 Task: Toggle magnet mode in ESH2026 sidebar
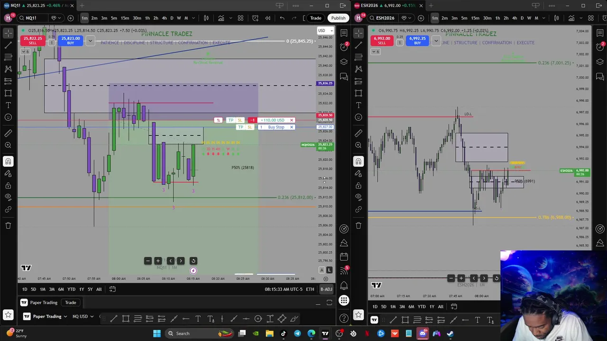(359, 162)
